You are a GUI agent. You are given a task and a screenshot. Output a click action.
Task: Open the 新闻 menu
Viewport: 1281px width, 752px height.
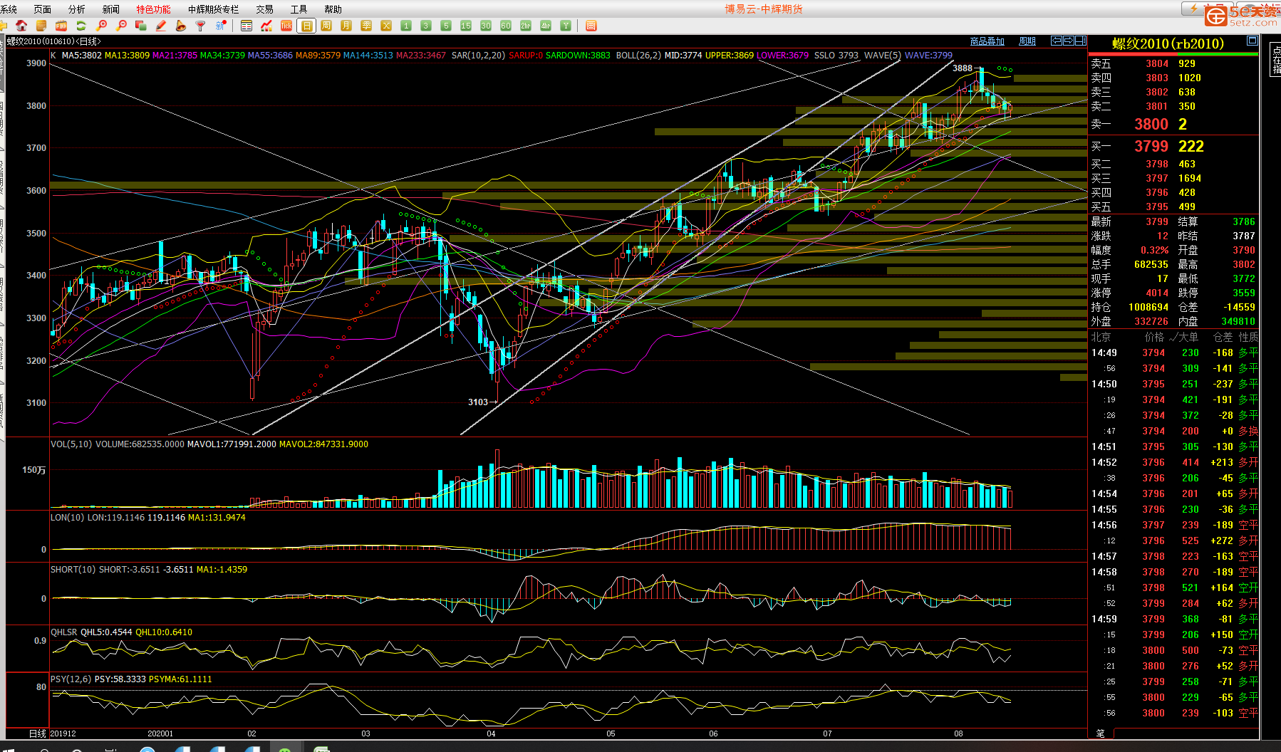point(111,9)
